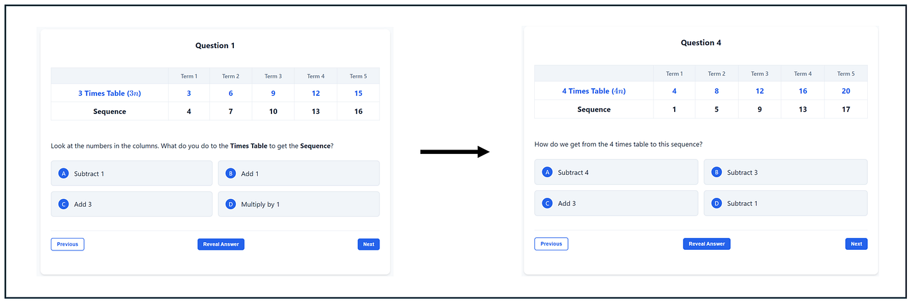Image resolution: width=913 pixels, height=303 pixels.
Task: Pick option C Add 3 in Question 1
Action: pyautogui.click(x=132, y=204)
